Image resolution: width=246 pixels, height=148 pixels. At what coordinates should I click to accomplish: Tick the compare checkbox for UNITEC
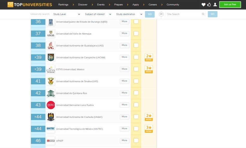pyautogui.click(x=136, y=128)
